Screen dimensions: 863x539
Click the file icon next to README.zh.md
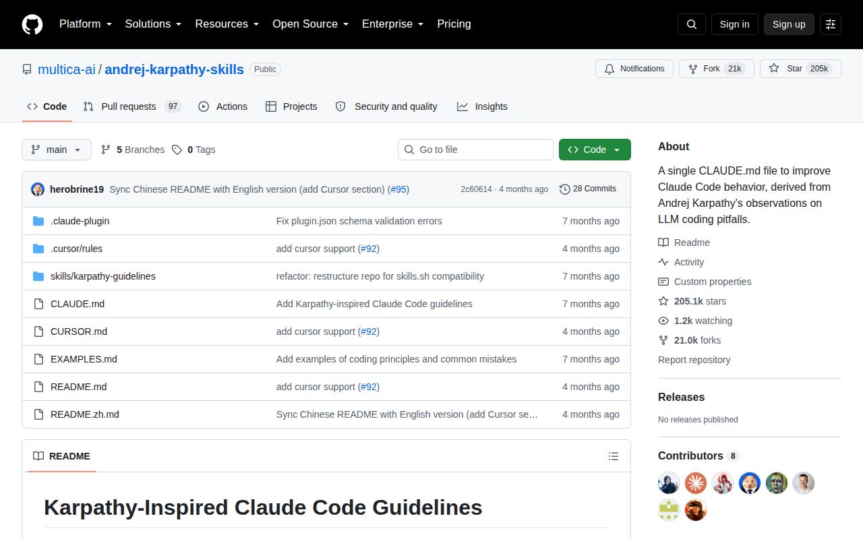click(38, 414)
